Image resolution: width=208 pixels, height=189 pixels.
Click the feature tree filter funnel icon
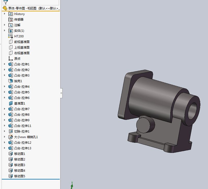6,2
